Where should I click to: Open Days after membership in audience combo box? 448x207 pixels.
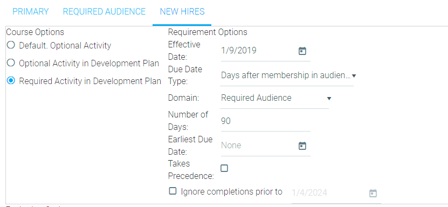click(287, 75)
